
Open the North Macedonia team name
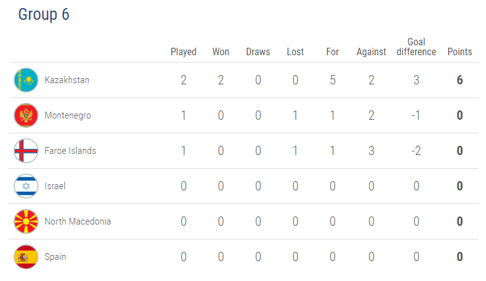pyautogui.click(x=78, y=221)
